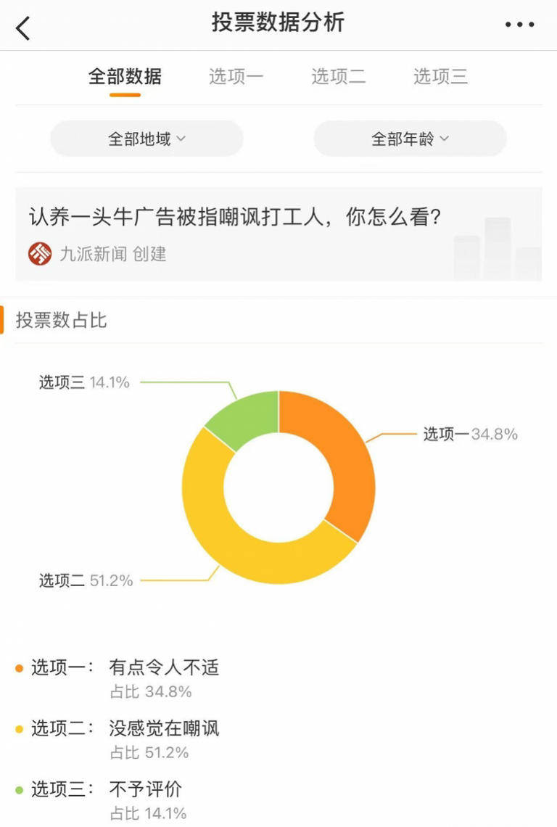The width and height of the screenshot is (557, 827).
Task: Switch to the 选项一 tab
Action: coord(236,76)
